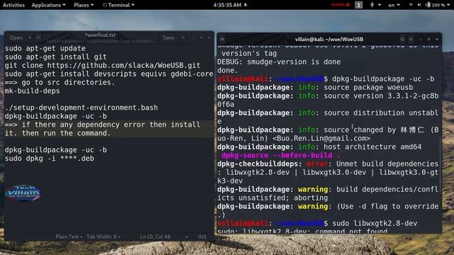The height and width of the screenshot is (255, 454).
Task: Click the Wi-Fi network icon in top bar
Action: 411,5
